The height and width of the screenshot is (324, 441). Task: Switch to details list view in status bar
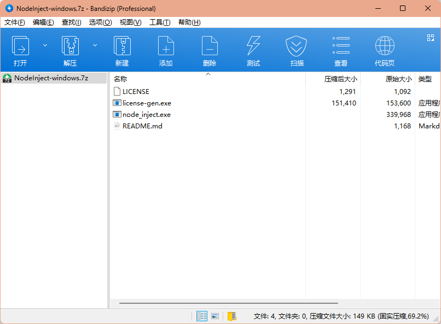click(x=202, y=316)
